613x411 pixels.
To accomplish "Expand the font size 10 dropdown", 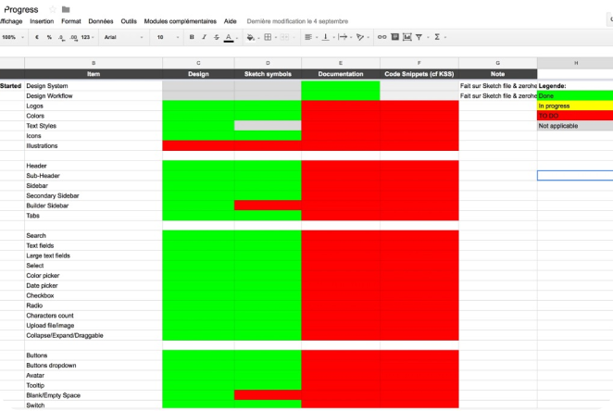I will [167, 37].
